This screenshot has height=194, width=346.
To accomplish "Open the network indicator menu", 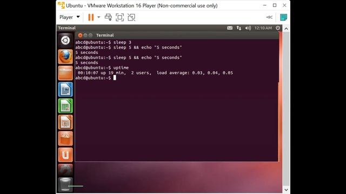I will (239, 28).
